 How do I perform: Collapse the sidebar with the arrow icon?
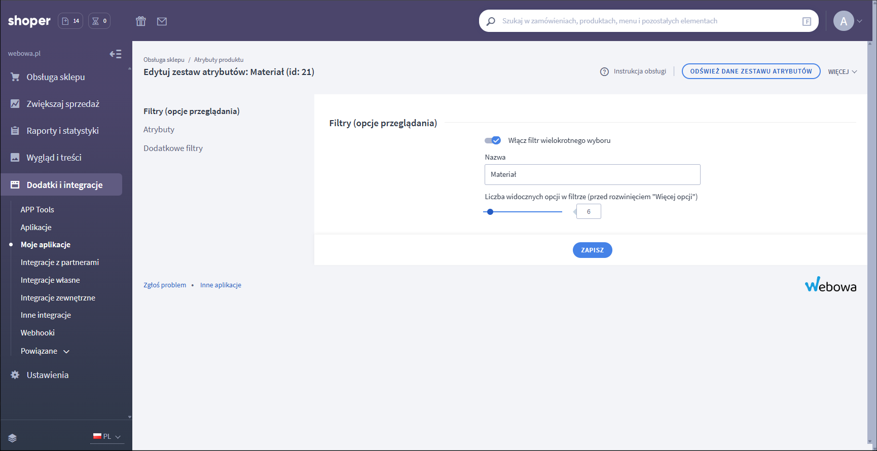pyautogui.click(x=116, y=54)
